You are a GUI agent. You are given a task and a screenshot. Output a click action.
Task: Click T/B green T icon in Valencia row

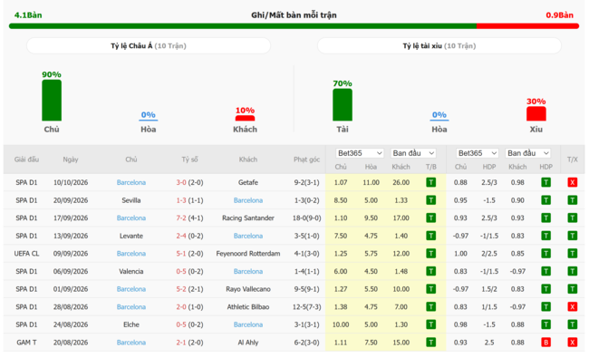[x=430, y=271]
